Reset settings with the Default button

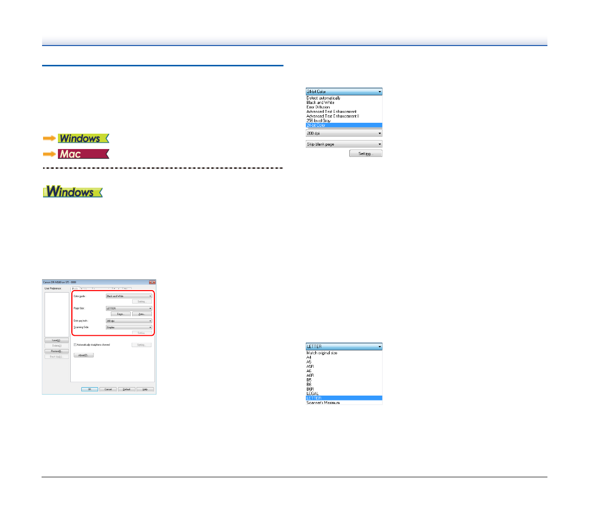[x=126, y=389]
